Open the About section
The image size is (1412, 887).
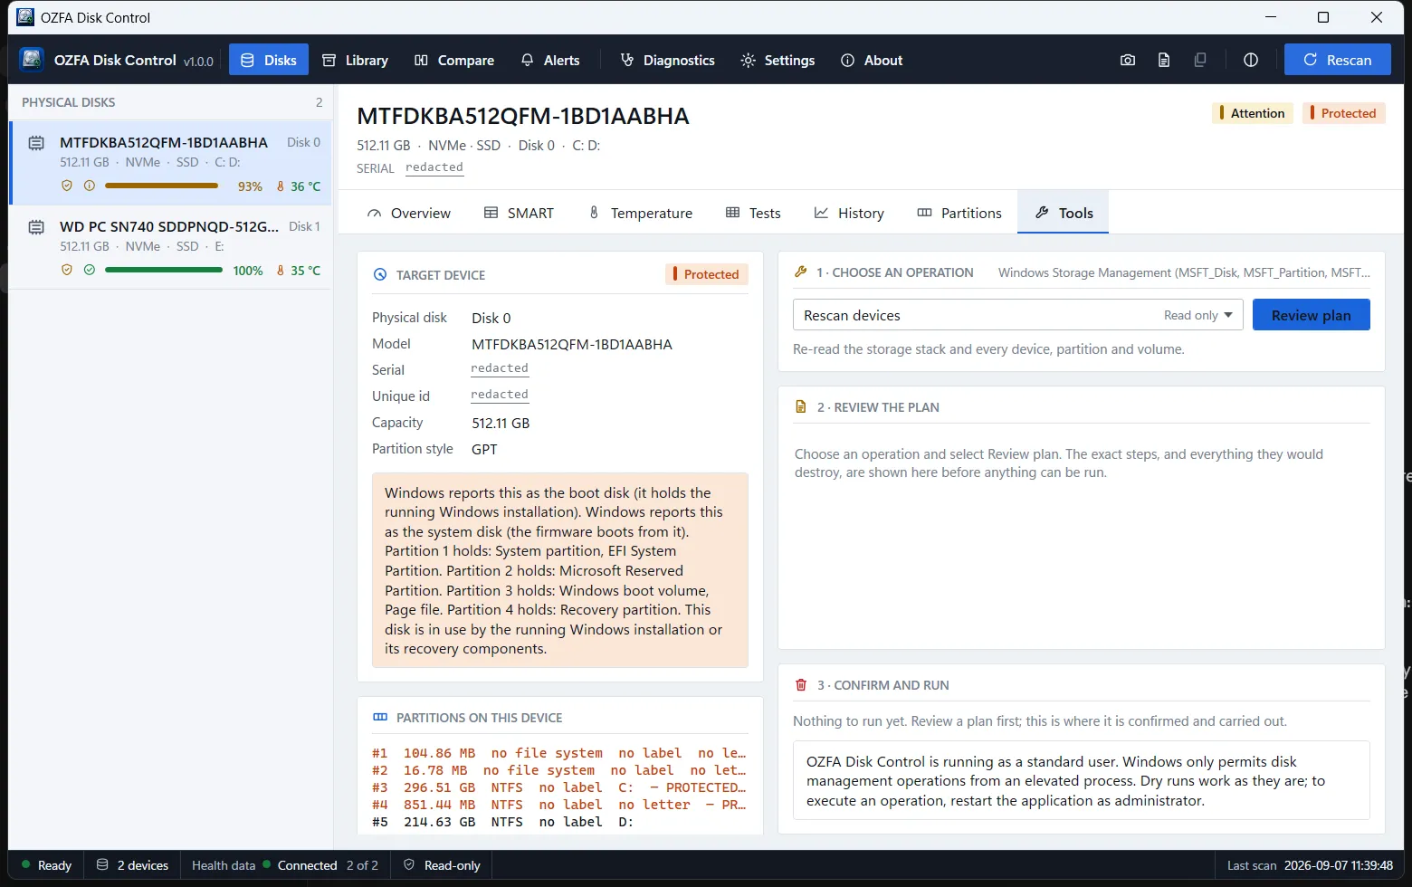(x=872, y=60)
